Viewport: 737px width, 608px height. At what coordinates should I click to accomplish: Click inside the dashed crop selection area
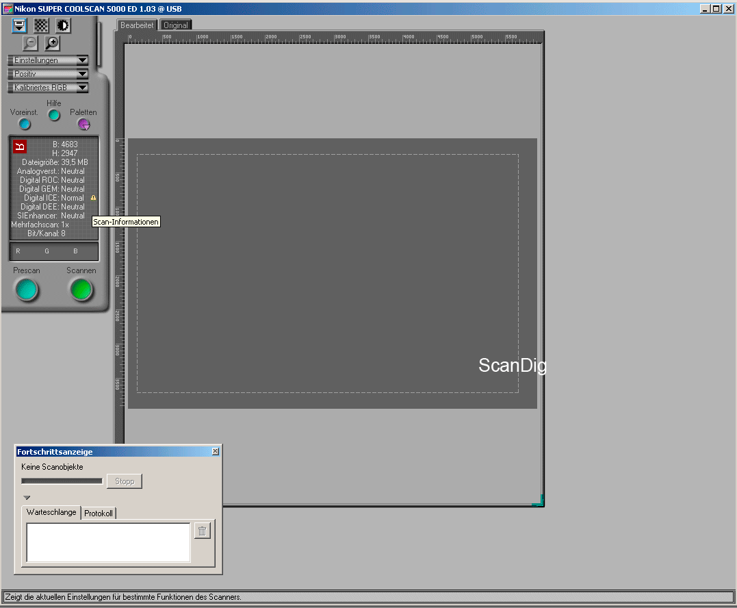[x=328, y=273]
